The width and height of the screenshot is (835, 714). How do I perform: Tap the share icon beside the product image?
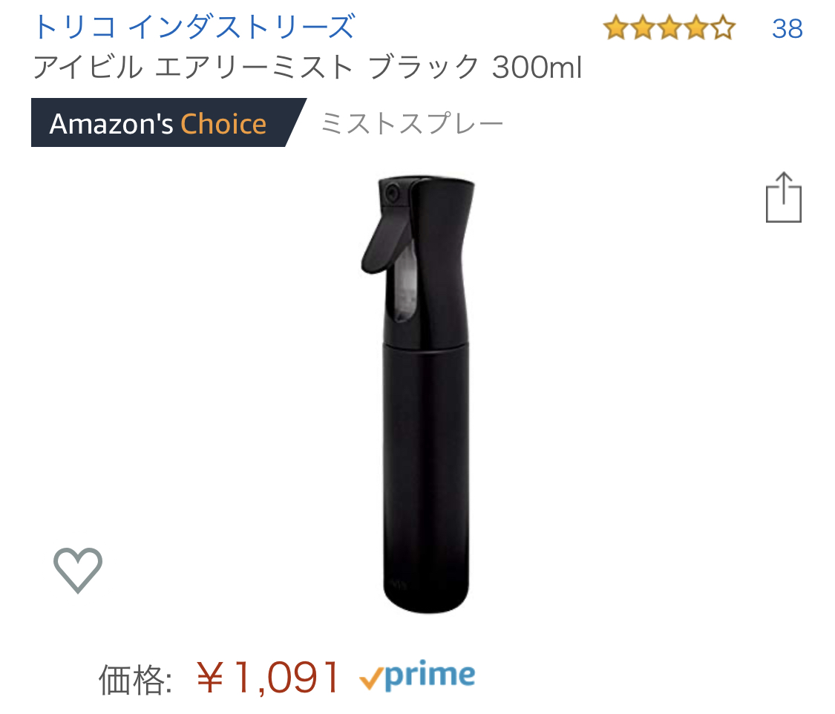783,197
